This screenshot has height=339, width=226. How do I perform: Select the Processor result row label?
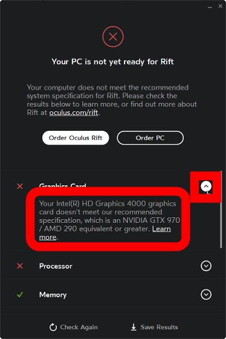pos(56,266)
